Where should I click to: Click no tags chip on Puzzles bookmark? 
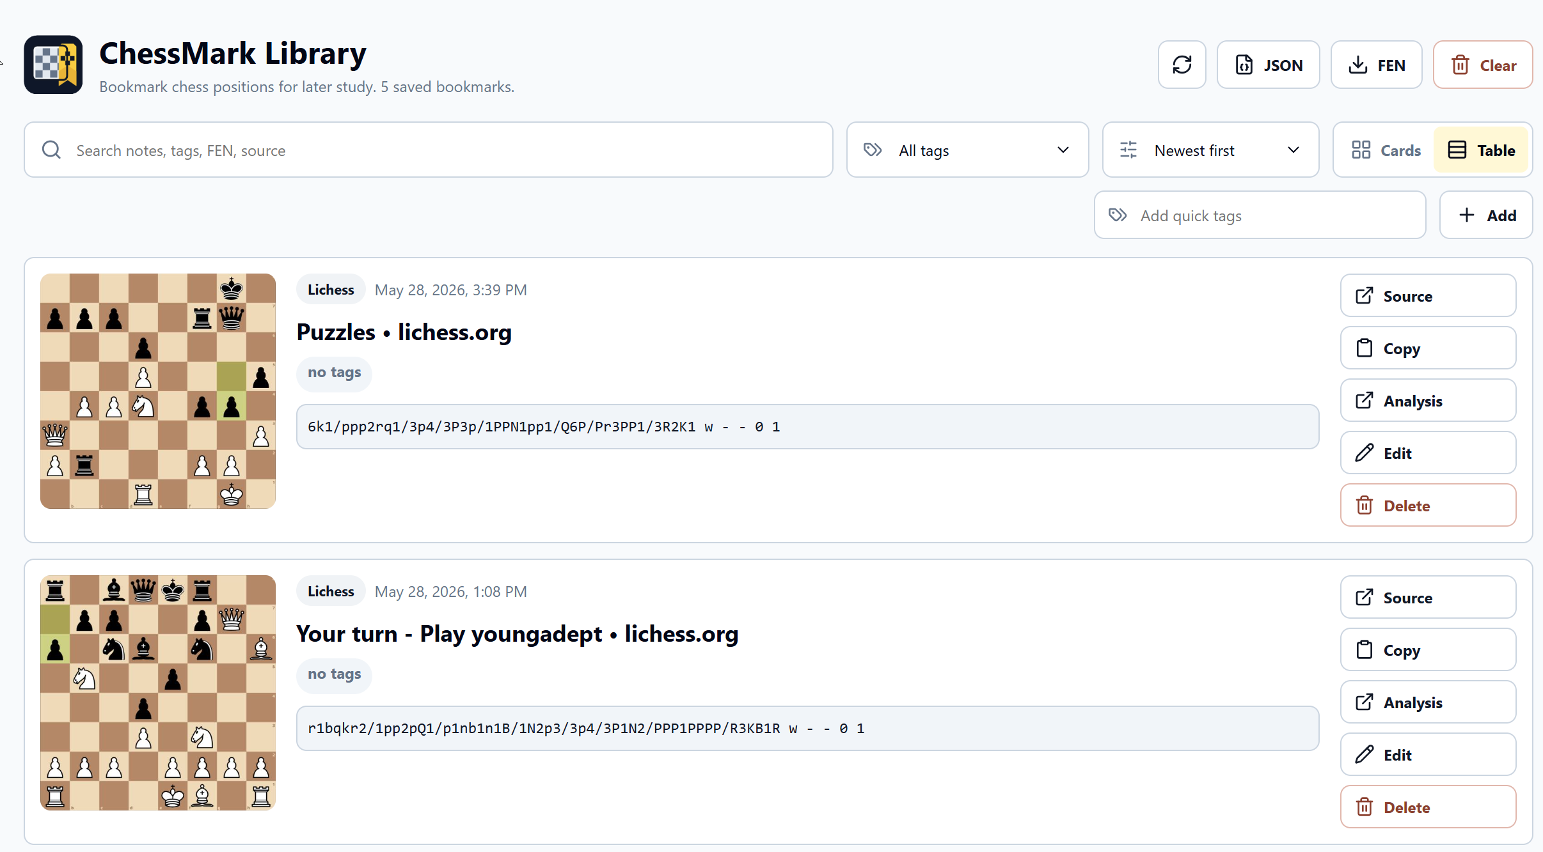coord(334,373)
